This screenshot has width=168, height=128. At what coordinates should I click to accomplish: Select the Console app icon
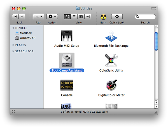(x=67, y=85)
